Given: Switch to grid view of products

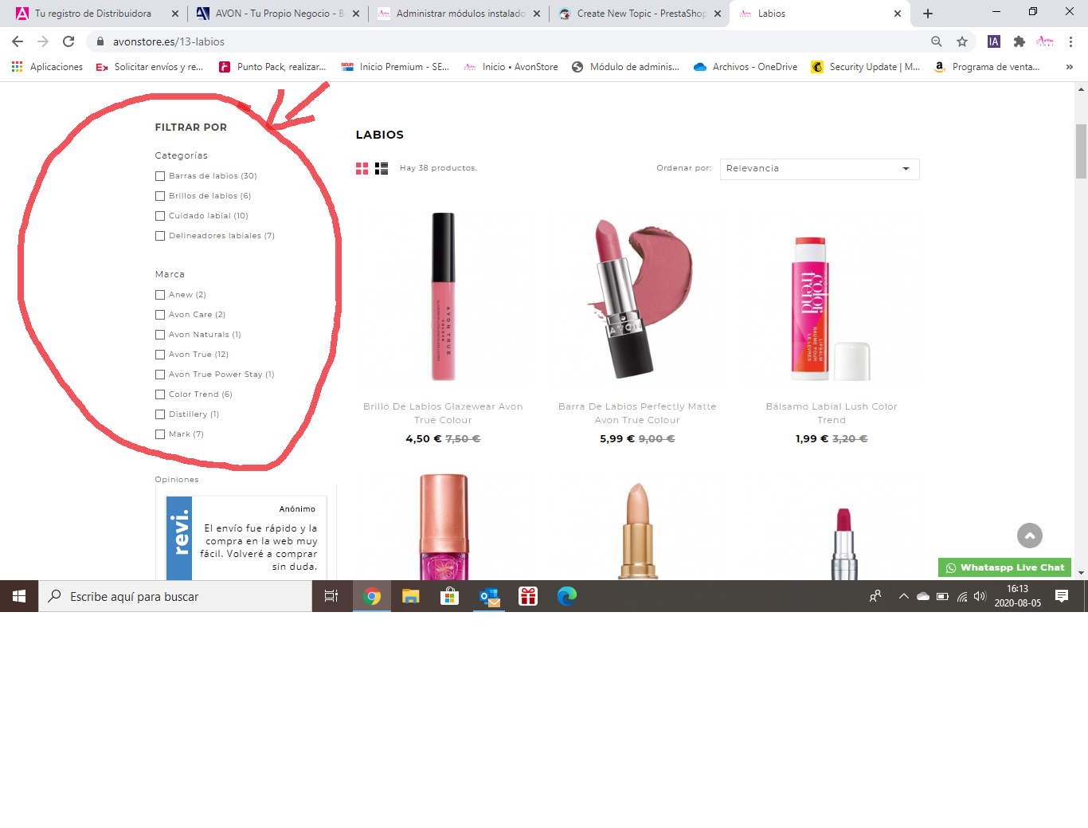Looking at the screenshot, I should click(362, 168).
